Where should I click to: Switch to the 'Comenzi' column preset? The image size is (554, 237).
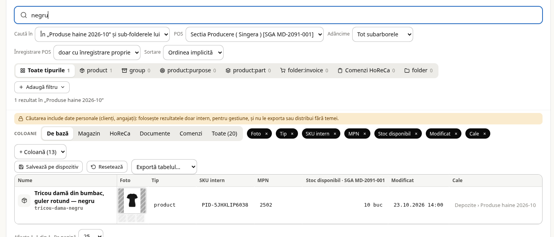191,134
